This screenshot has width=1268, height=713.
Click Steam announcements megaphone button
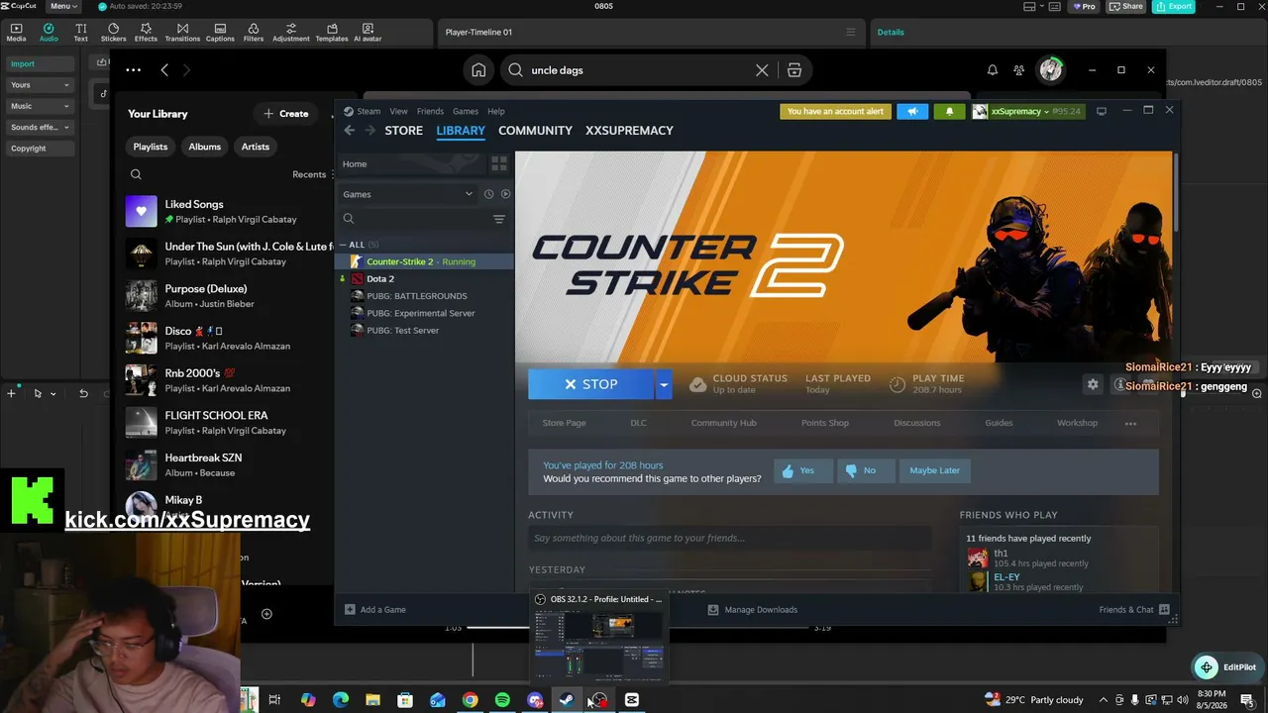click(912, 111)
